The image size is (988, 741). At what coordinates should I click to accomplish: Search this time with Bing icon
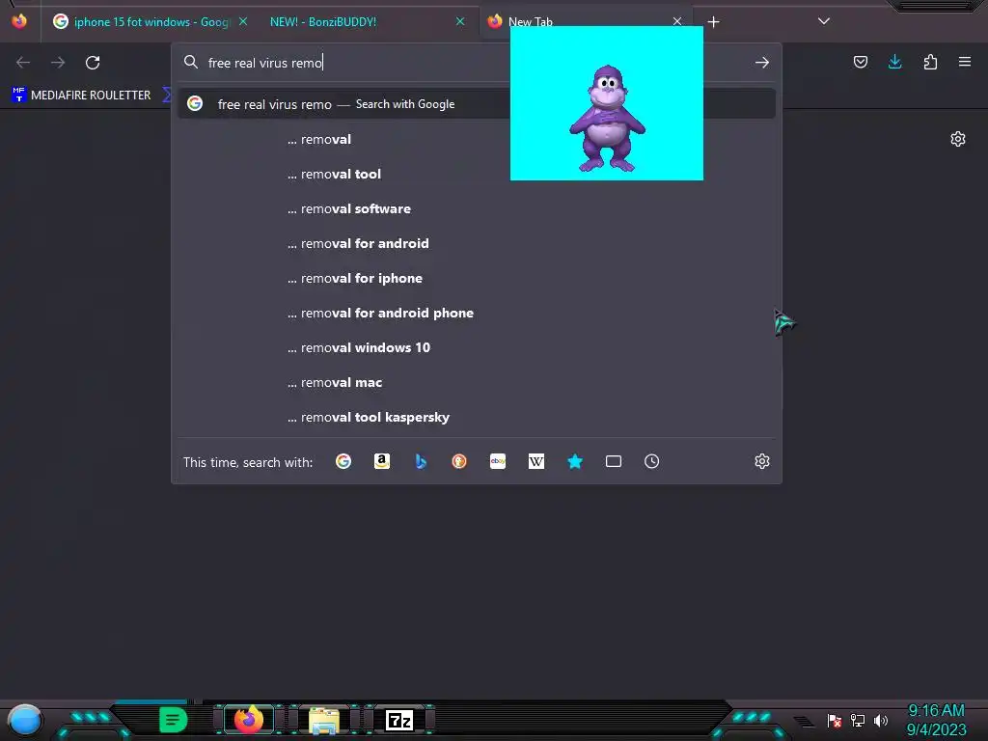click(421, 461)
